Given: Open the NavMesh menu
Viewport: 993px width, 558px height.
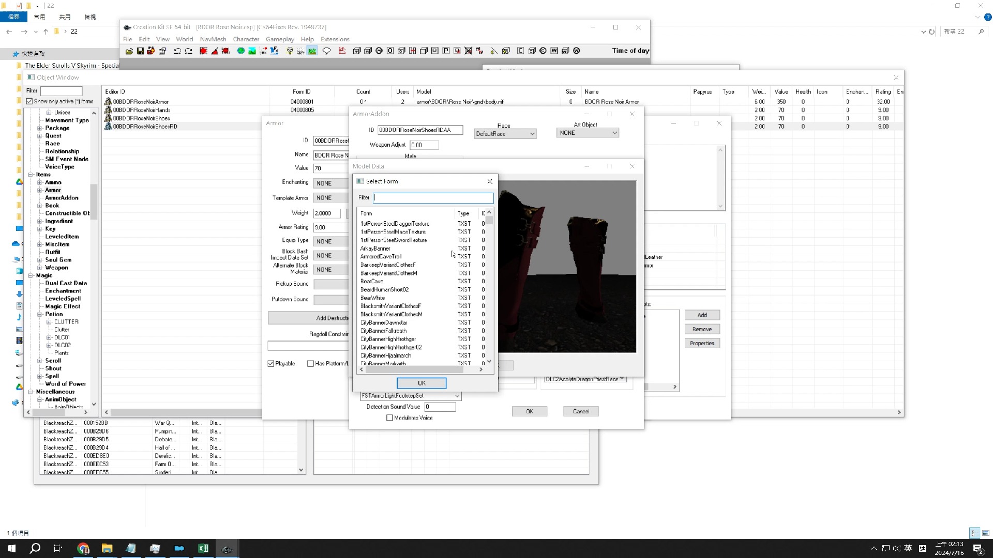Looking at the screenshot, I should pos(213,39).
